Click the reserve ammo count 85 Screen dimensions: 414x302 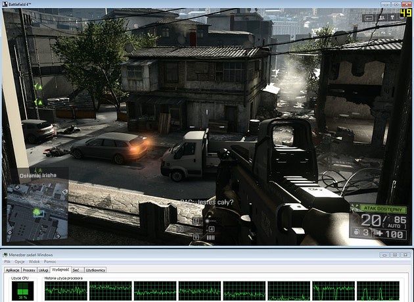[x=400, y=220]
